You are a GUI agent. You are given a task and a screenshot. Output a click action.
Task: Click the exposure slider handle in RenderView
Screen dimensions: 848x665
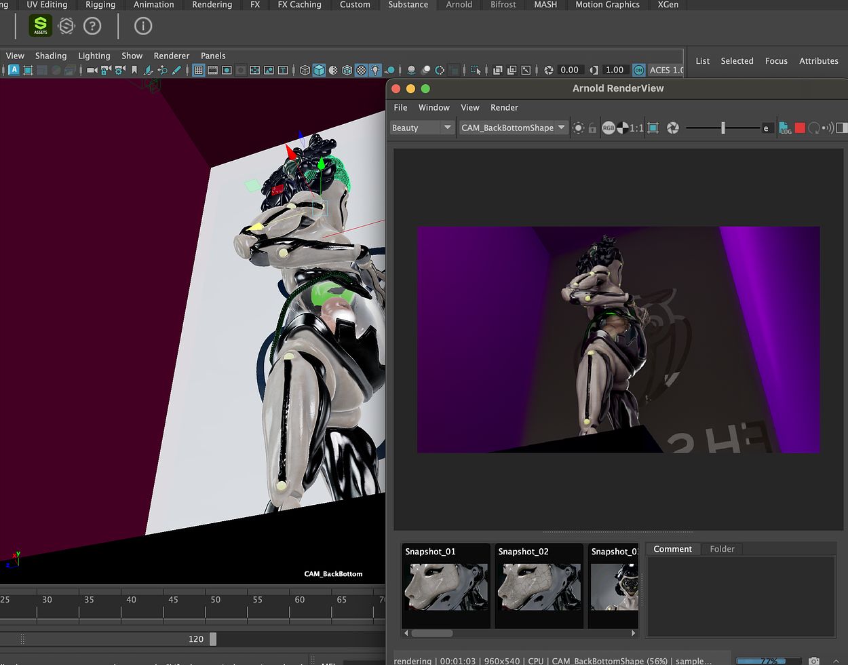[x=723, y=128]
